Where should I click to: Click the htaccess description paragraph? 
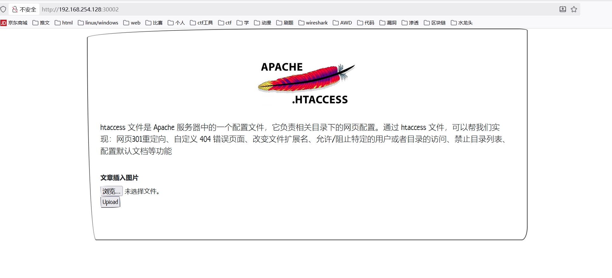pos(305,139)
